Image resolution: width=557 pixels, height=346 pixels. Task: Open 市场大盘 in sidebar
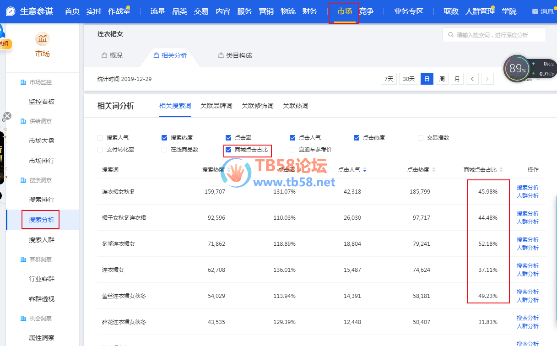(x=42, y=141)
